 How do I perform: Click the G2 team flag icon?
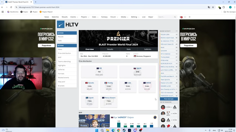[x=98, y=68]
